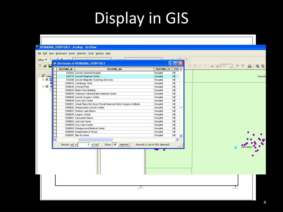Open the View menu
The width and height of the screenshot is (283, 212).
click(51, 53)
